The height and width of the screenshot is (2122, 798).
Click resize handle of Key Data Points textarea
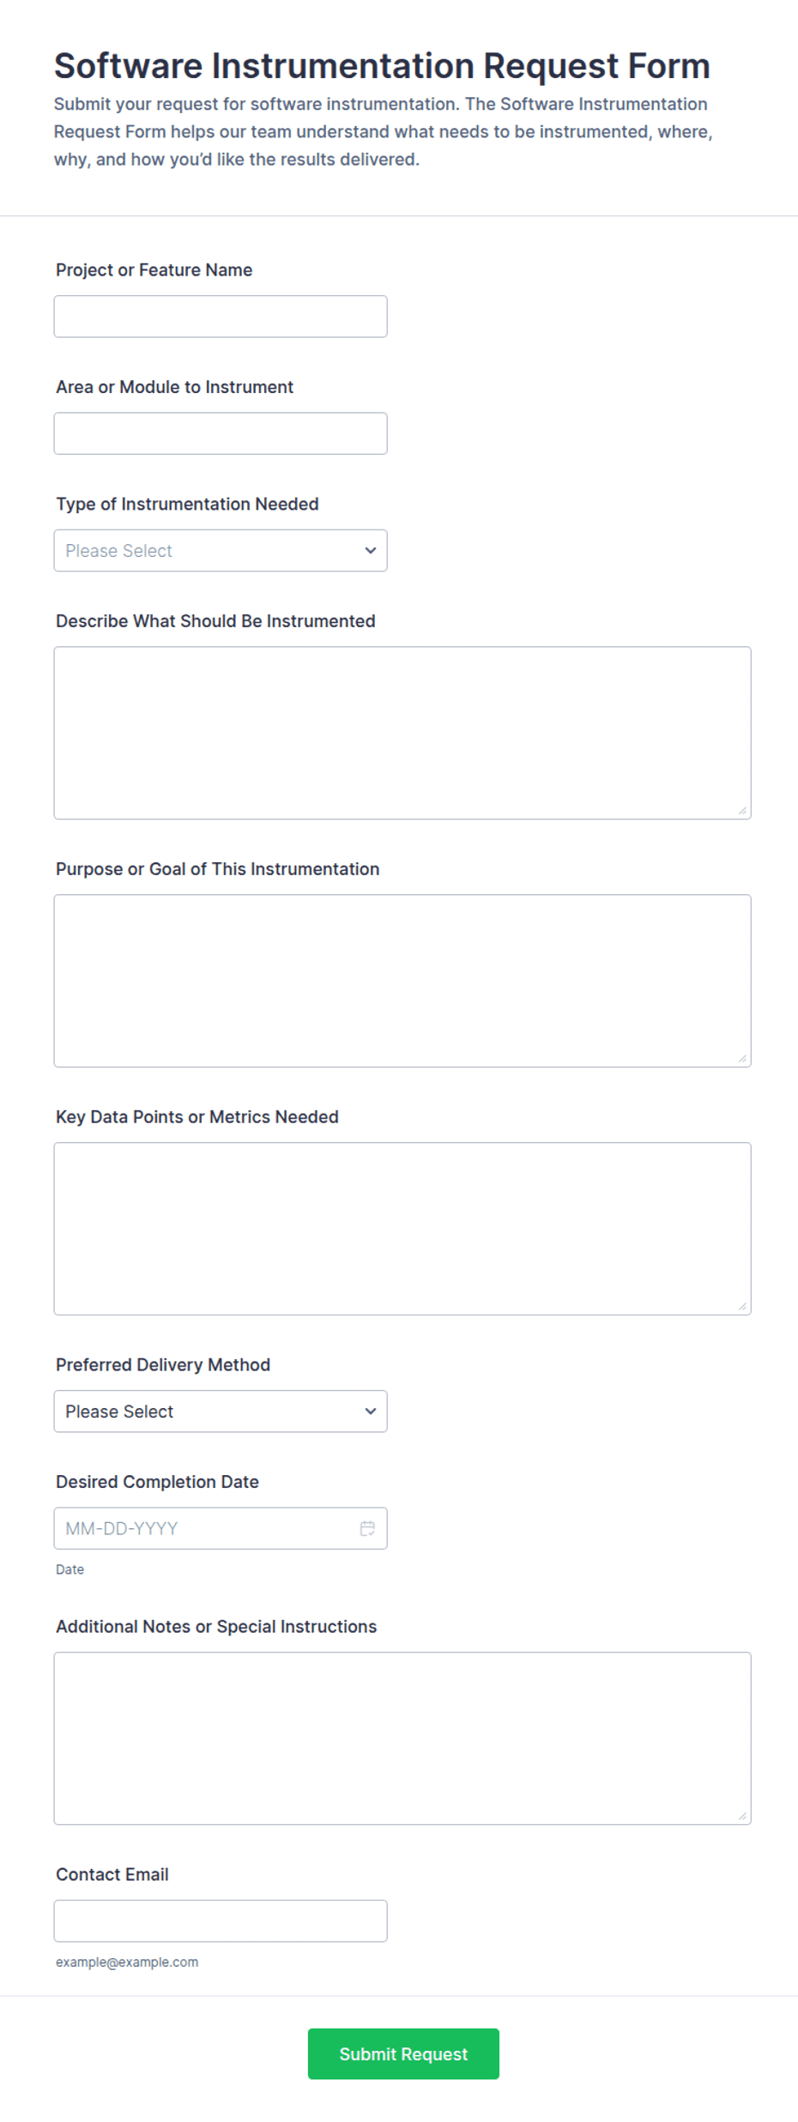click(742, 1306)
